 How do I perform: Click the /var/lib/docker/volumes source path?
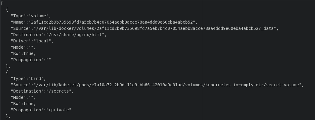click(x=155, y=28)
